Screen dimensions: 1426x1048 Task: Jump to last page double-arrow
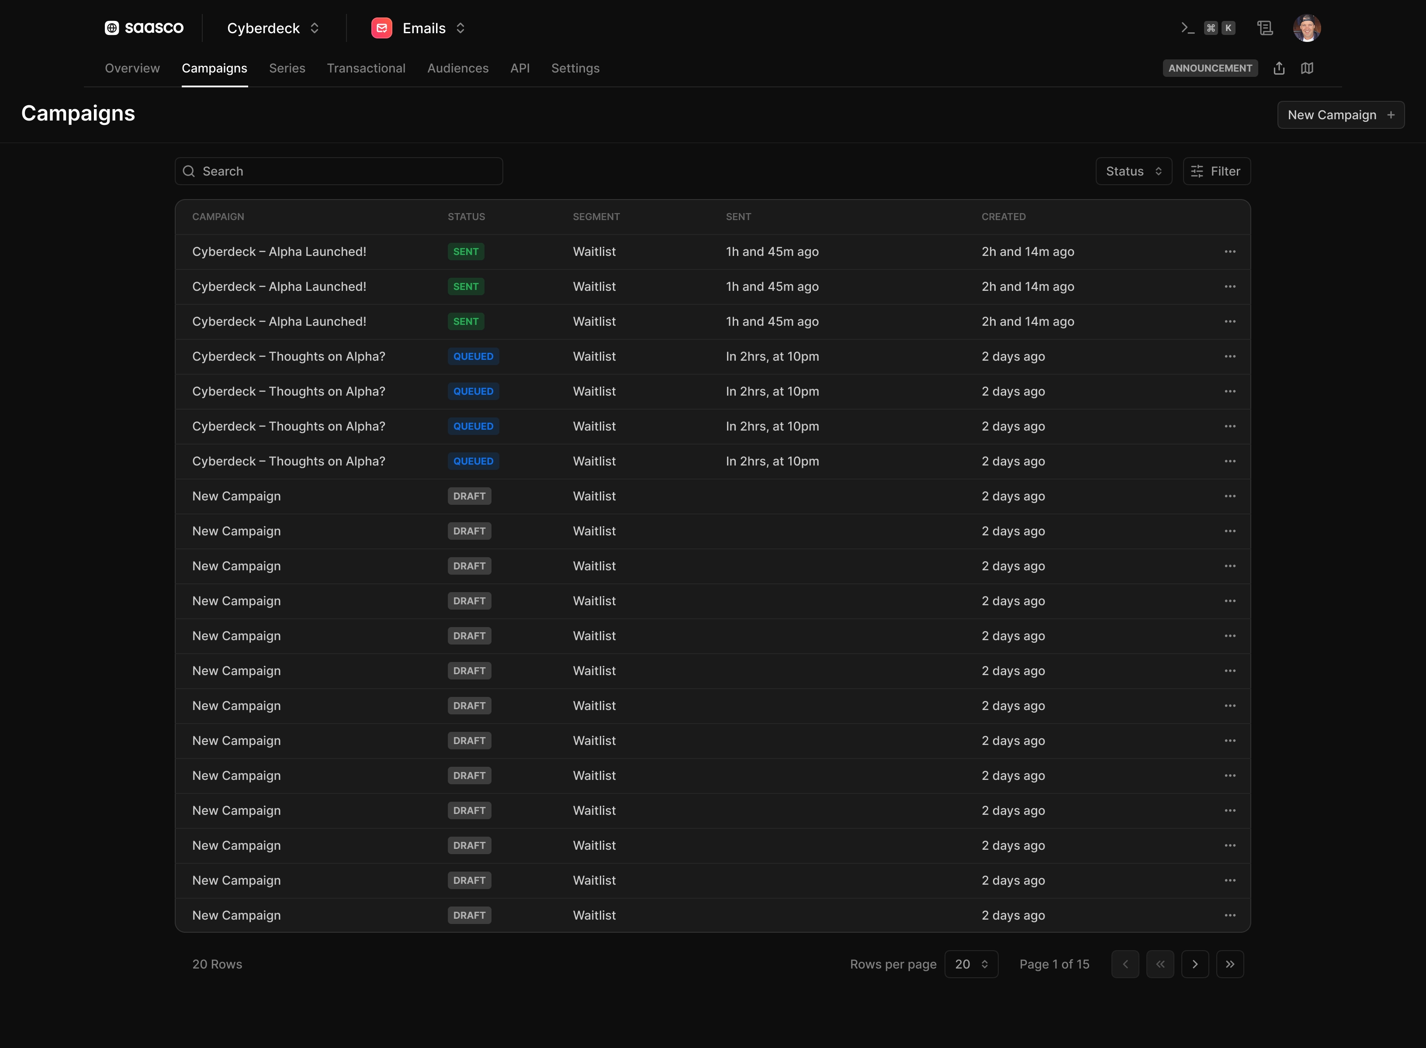(1229, 964)
